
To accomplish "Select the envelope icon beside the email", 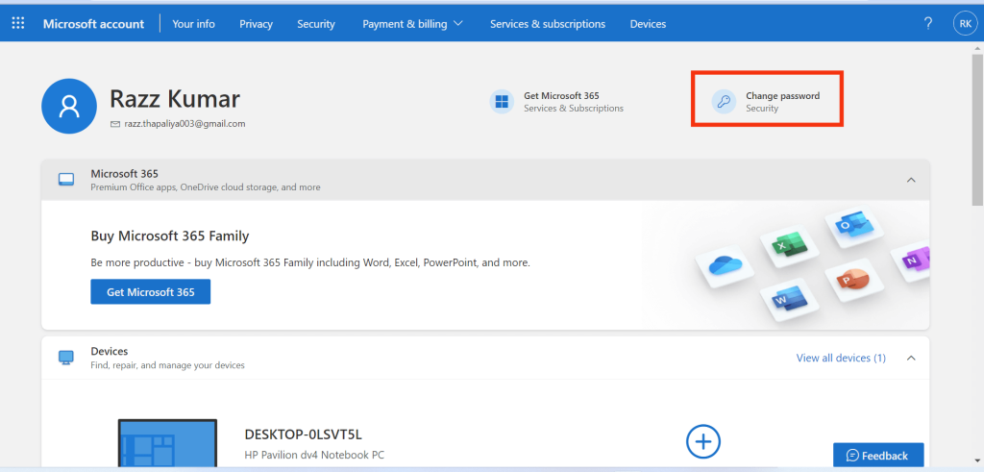I will click(115, 124).
